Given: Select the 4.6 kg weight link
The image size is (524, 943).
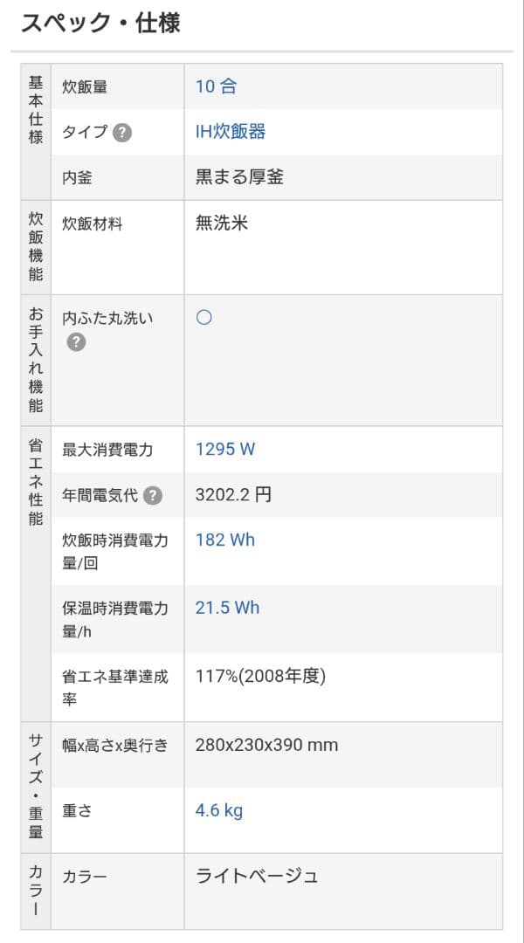Looking at the screenshot, I should point(217,809).
